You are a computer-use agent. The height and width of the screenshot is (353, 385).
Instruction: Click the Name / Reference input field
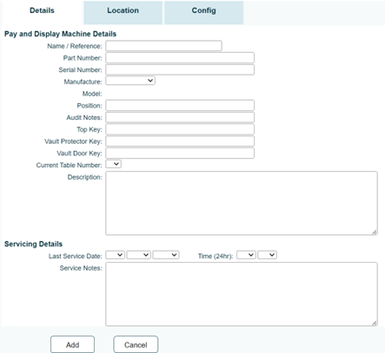coord(163,46)
